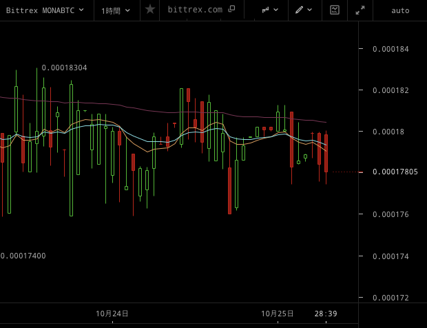Open the pencil drawing tools dropdown
Viewport: 427px width, 328px height.
pos(303,10)
